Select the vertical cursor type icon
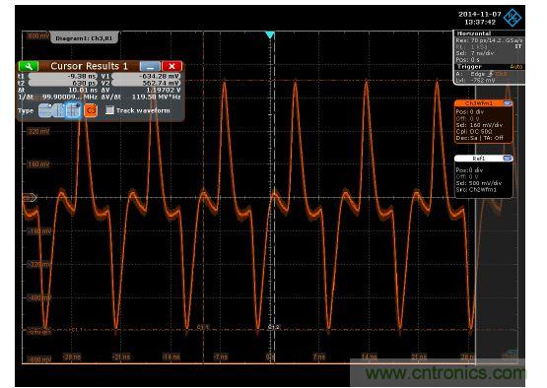The height and width of the screenshot is (388, 547). 59,111
